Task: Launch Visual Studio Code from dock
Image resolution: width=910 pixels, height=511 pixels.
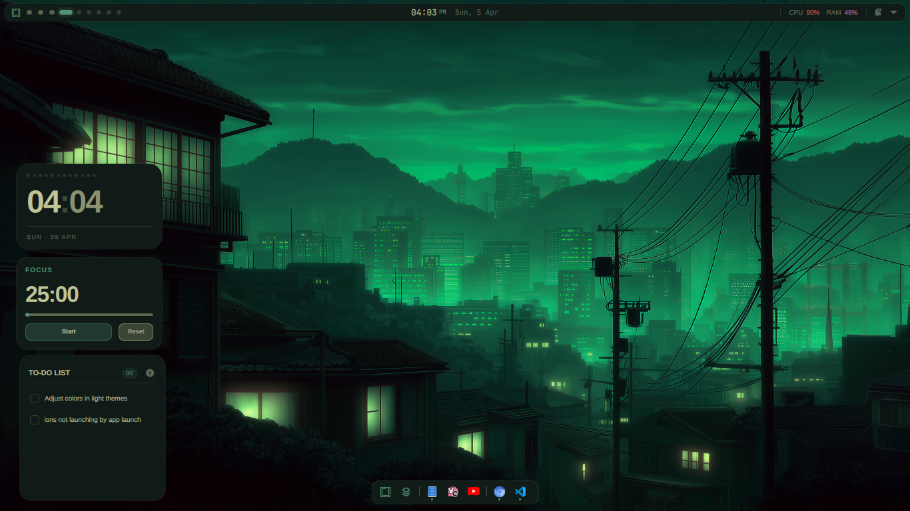Action: pos(520,492)
